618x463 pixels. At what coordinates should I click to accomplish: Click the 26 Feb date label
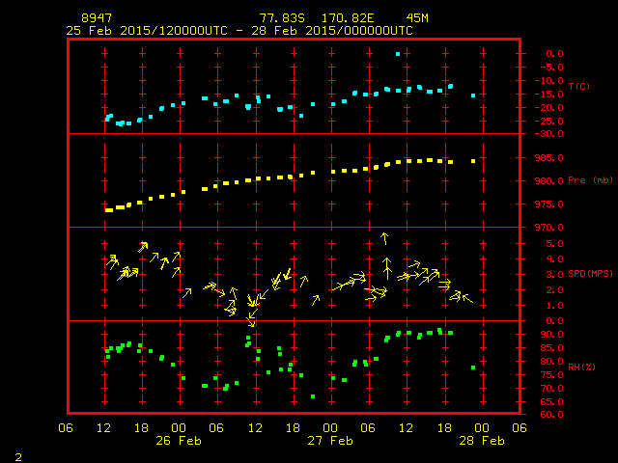(178, 440)
